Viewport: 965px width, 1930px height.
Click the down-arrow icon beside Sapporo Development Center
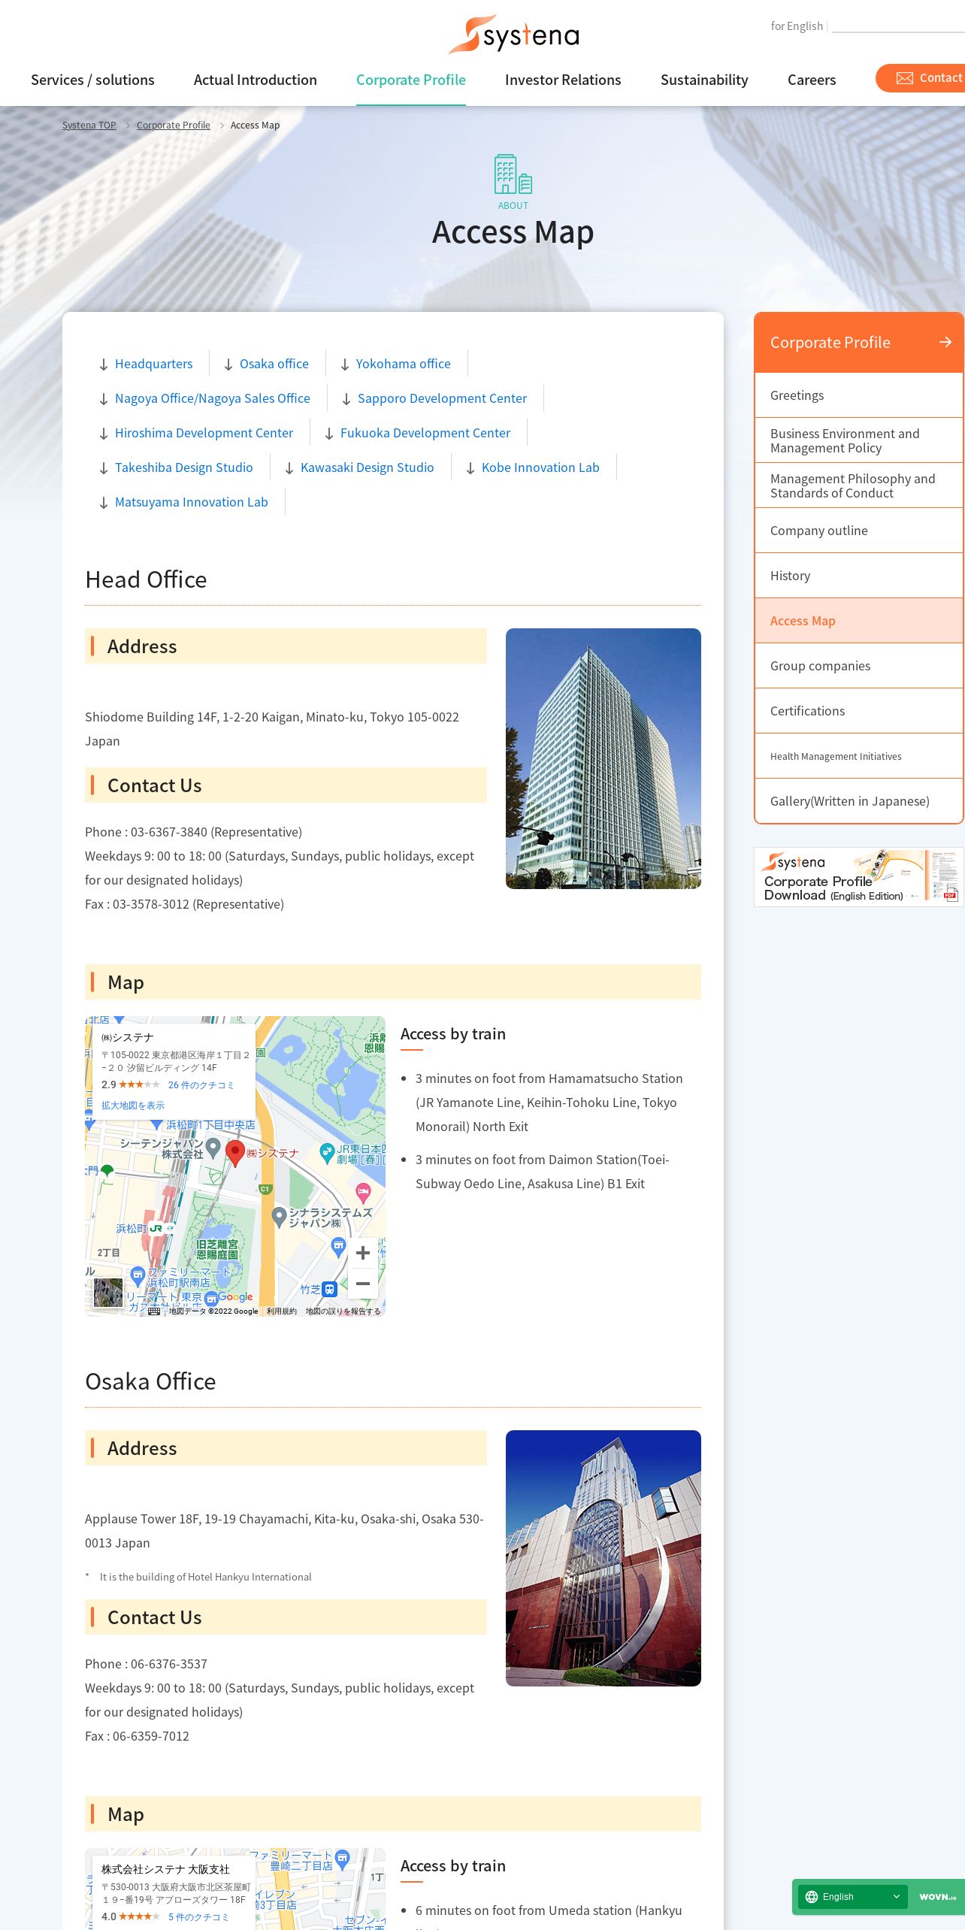point(346,399)
